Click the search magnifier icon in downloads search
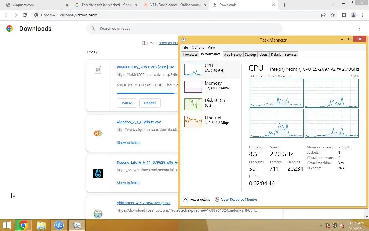 click(93, 28)
